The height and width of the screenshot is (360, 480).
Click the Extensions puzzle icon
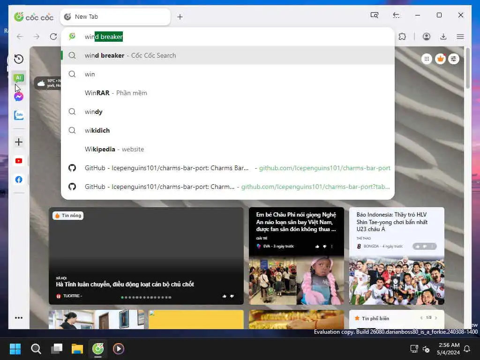[x=402, y=37]
